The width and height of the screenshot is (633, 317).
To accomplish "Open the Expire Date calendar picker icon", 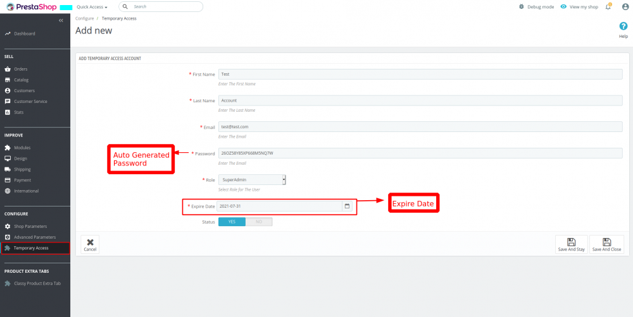I will click(x=347, y=206).
